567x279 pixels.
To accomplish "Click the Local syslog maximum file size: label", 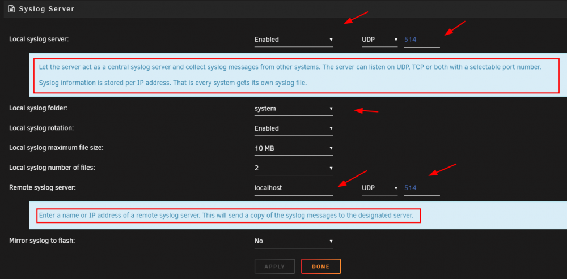I will [56, 148].
